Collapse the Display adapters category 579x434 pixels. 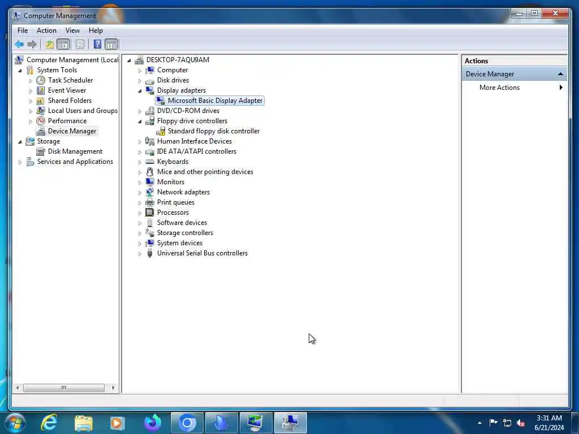tap(140, 91)
